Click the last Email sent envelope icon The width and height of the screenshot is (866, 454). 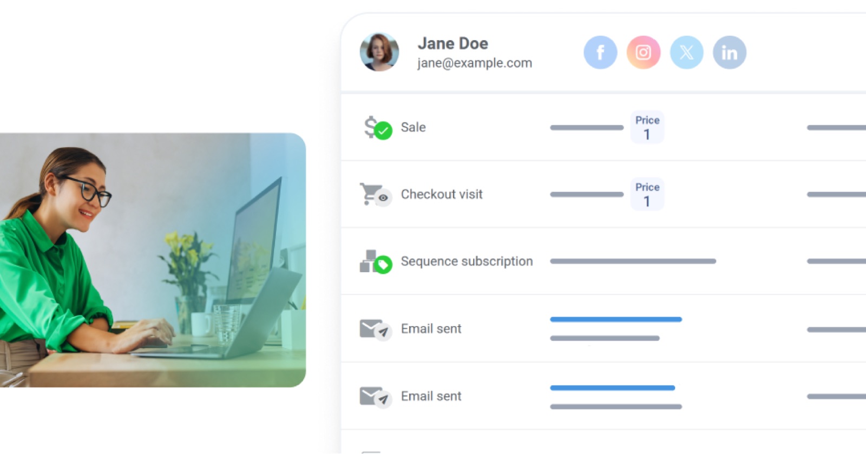375,397
